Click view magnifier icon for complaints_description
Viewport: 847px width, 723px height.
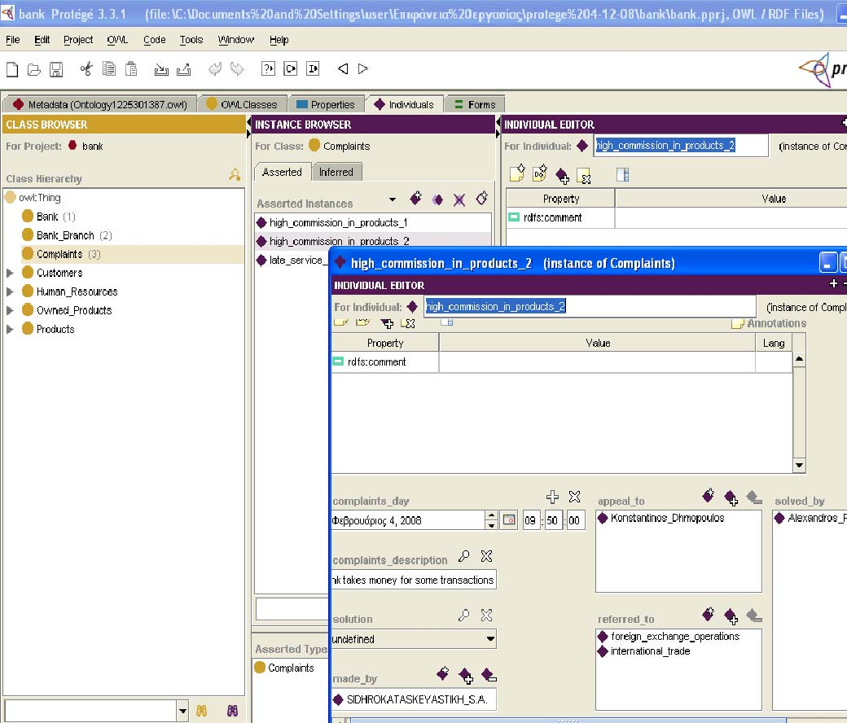point(463,556)
